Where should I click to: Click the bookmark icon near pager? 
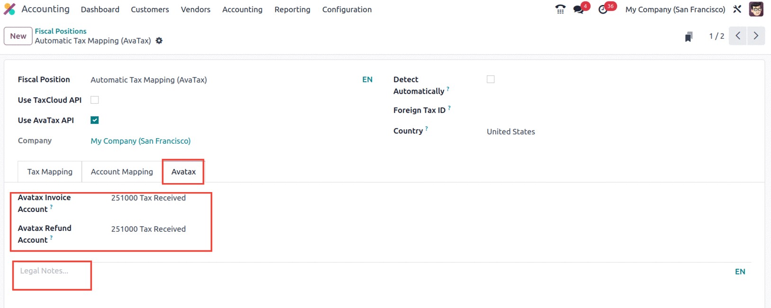tap(689, 36)
